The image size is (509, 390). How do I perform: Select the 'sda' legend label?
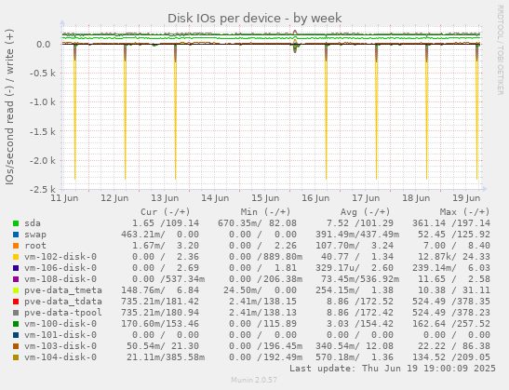coord(33,223)
